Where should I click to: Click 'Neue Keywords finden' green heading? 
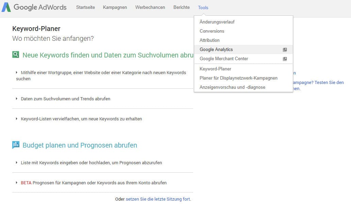coord(108,55)
